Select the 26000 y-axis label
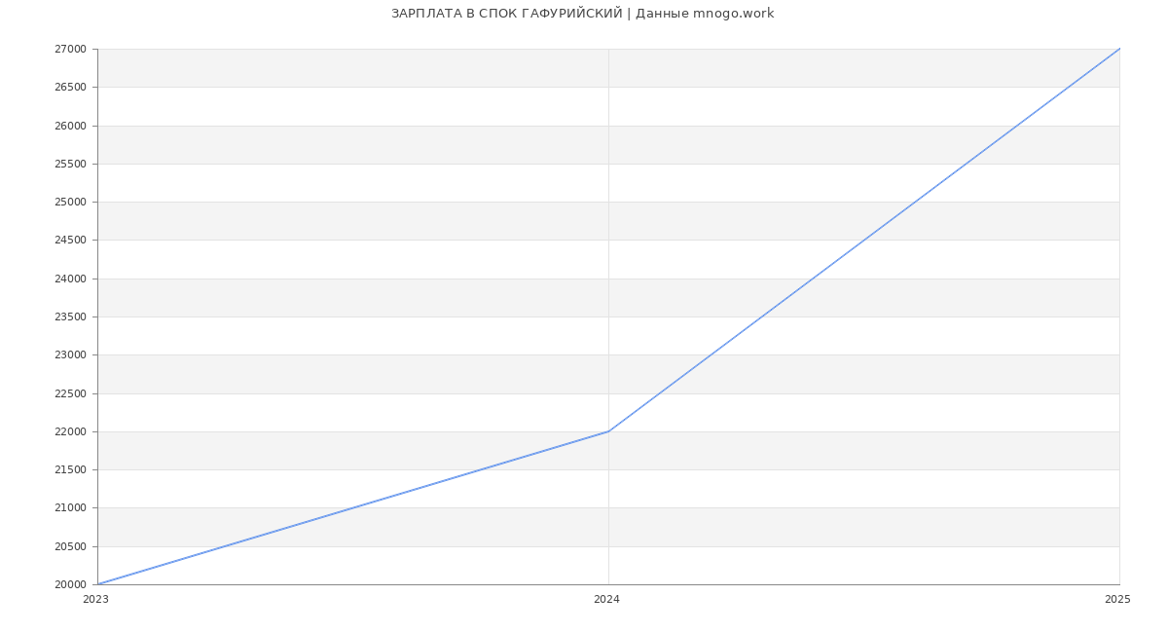1168x633 pixels. point(70,126)
